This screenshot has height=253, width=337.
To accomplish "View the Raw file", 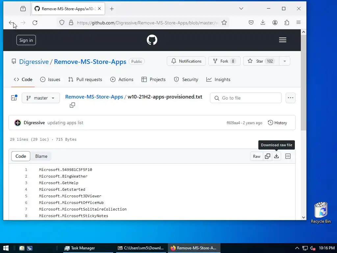I will coord(257,156).
